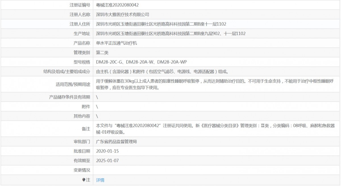Select the 产品名称 label

pos(82,43)
